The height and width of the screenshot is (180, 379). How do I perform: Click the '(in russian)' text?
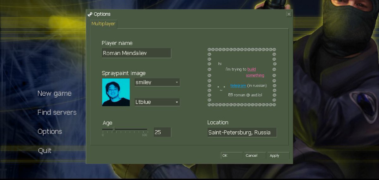click(x=257, y=86)
